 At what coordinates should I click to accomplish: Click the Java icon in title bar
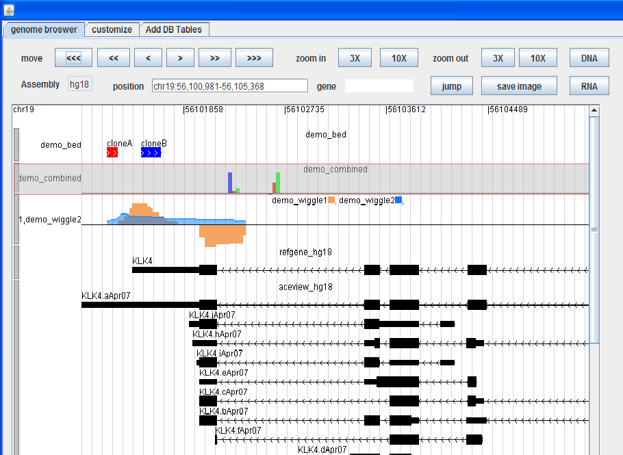tap(8, 10)
